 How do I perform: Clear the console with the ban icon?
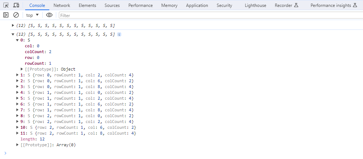(x=16, y=15)
